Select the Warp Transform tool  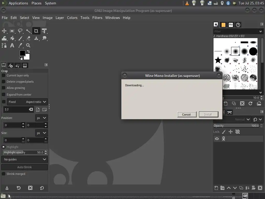(4, 38)
